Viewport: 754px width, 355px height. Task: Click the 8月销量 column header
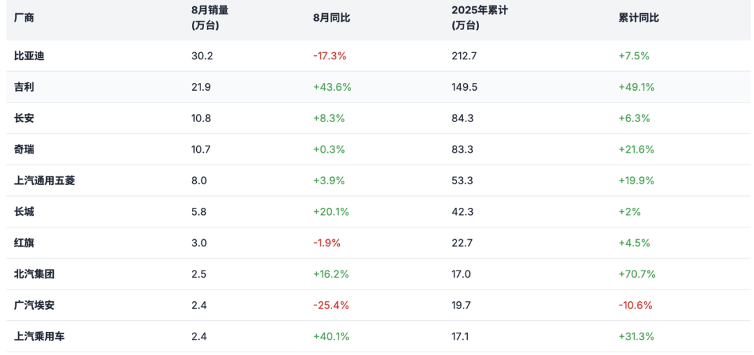pos(209,17)
